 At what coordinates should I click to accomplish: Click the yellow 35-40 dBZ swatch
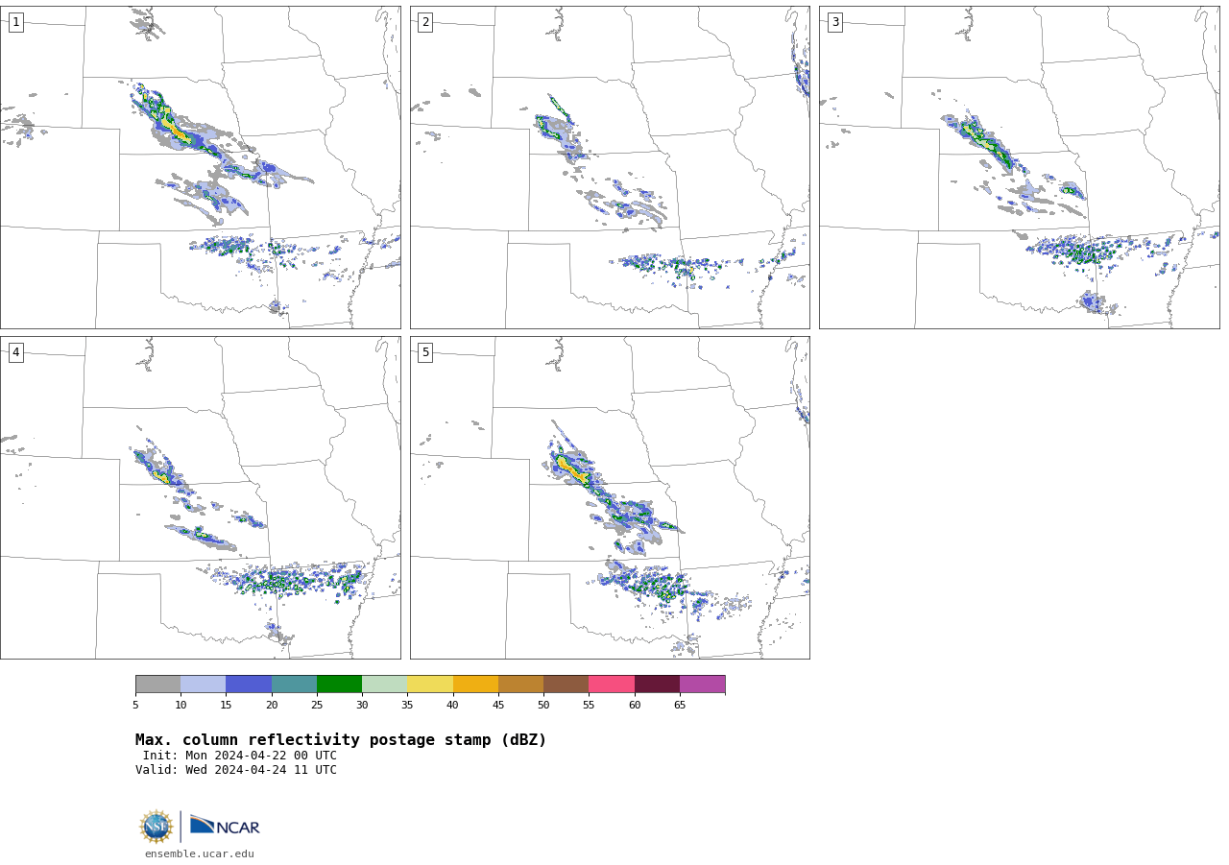[430, 685]
